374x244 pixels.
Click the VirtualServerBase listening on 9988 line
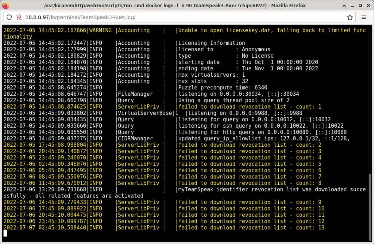tap(153, 113)
